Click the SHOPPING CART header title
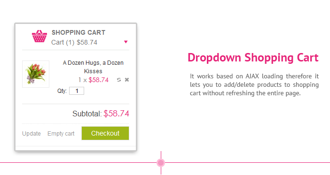 pos(79,32)
